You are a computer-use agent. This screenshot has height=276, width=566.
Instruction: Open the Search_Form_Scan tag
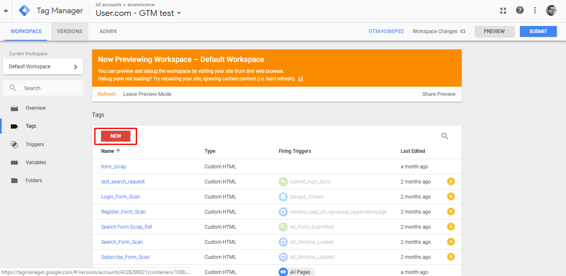[122, 242]
